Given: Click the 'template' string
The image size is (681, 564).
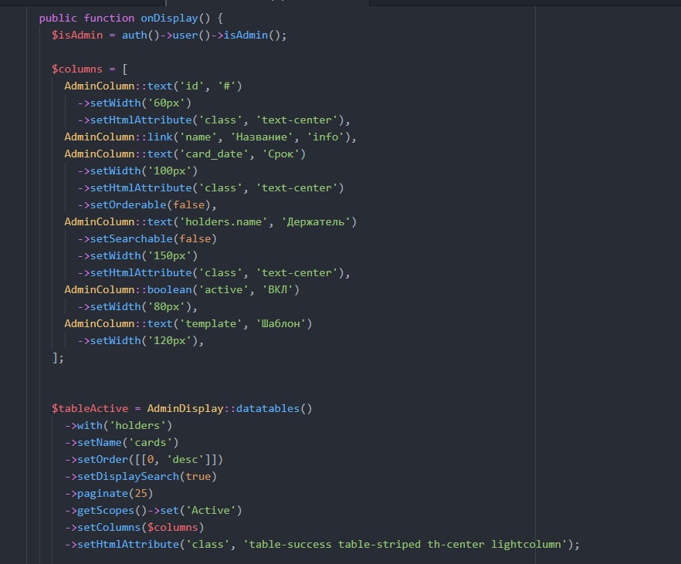Looking at the screenshot, I should (x=211, y=323).
